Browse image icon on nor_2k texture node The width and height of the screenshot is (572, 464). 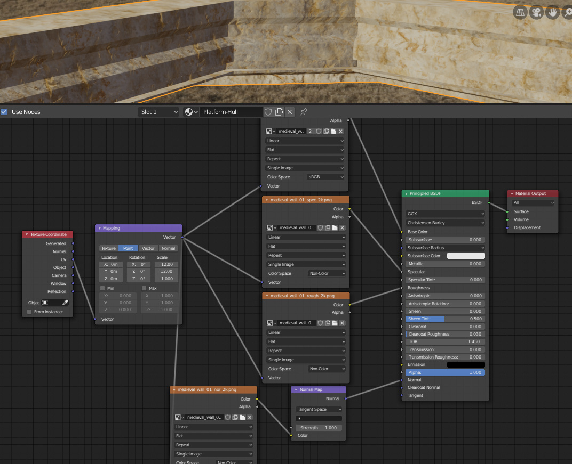tap(179, 417)
